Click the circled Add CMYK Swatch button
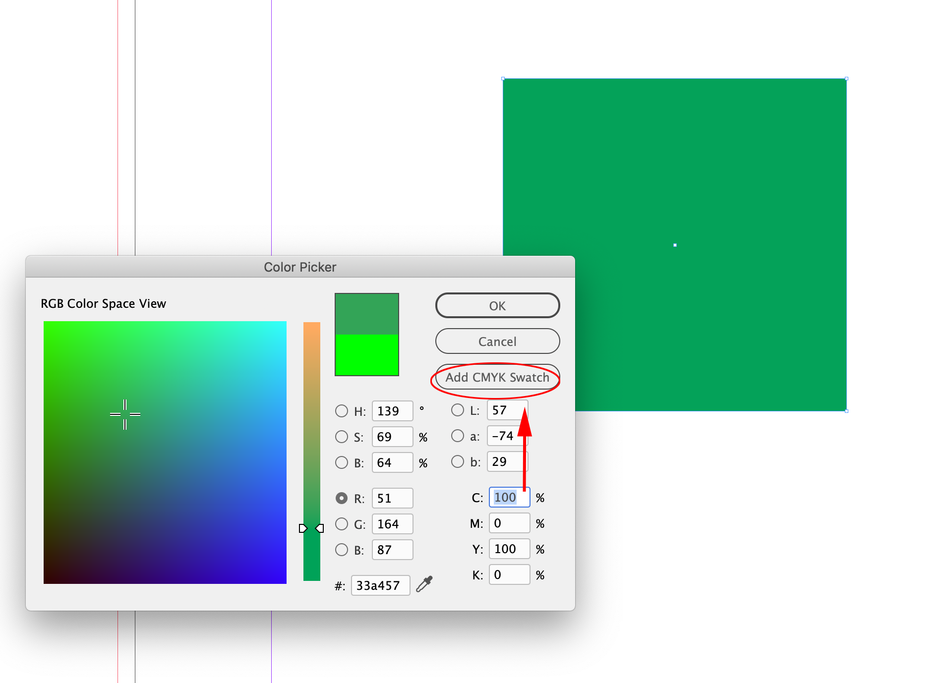This screenshot has height=683, width=945. 497,377
